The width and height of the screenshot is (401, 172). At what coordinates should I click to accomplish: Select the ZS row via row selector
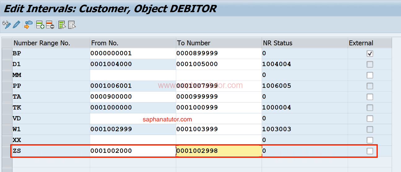click(x=7, y=151)
